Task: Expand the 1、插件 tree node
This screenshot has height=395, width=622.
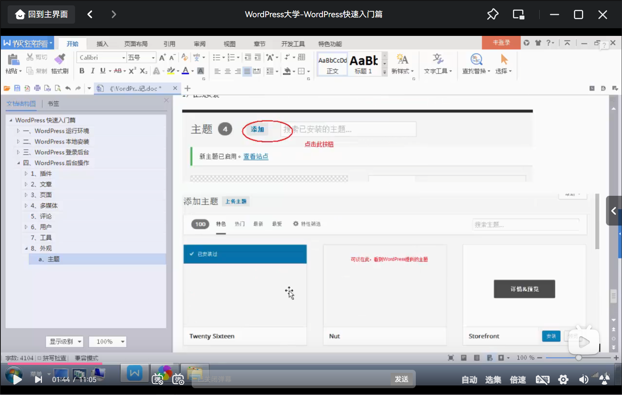Action: click(x=26, y=174)
